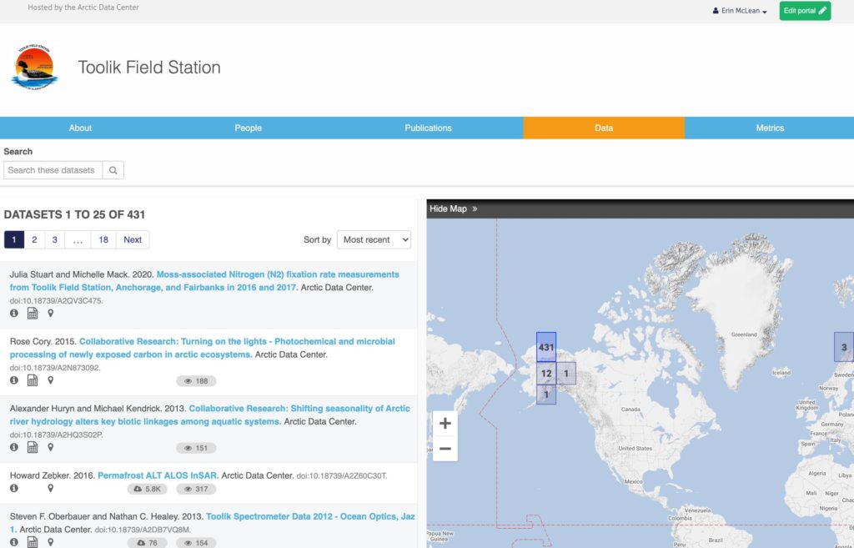Click map marker icon for Toolik Spectrometer Data dataset
The image size is (854, 548).
(x=51, y=542)
